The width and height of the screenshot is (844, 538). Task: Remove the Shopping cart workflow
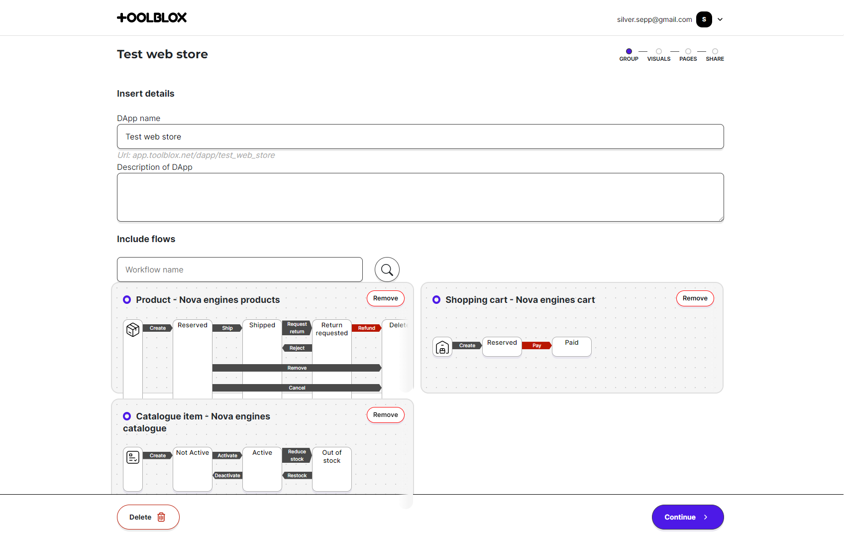click(x=695, y=298)
